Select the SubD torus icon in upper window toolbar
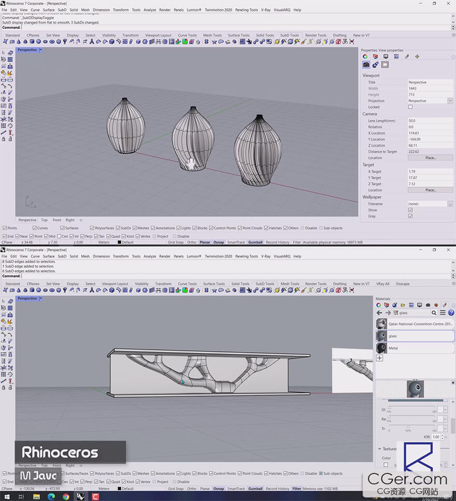The width and height of the screenshot is (456, 501). pos(52,41)
